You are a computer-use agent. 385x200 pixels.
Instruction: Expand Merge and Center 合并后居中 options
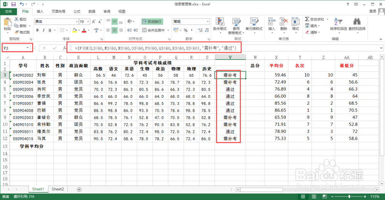pyautogui.click(x=168, y=30)
